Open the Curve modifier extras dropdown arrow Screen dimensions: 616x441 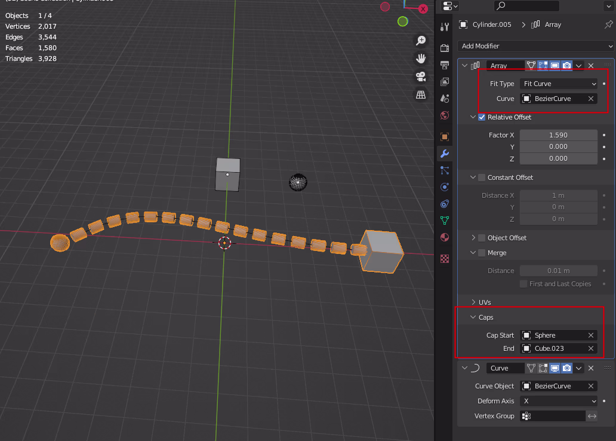[x=578, y=368]
